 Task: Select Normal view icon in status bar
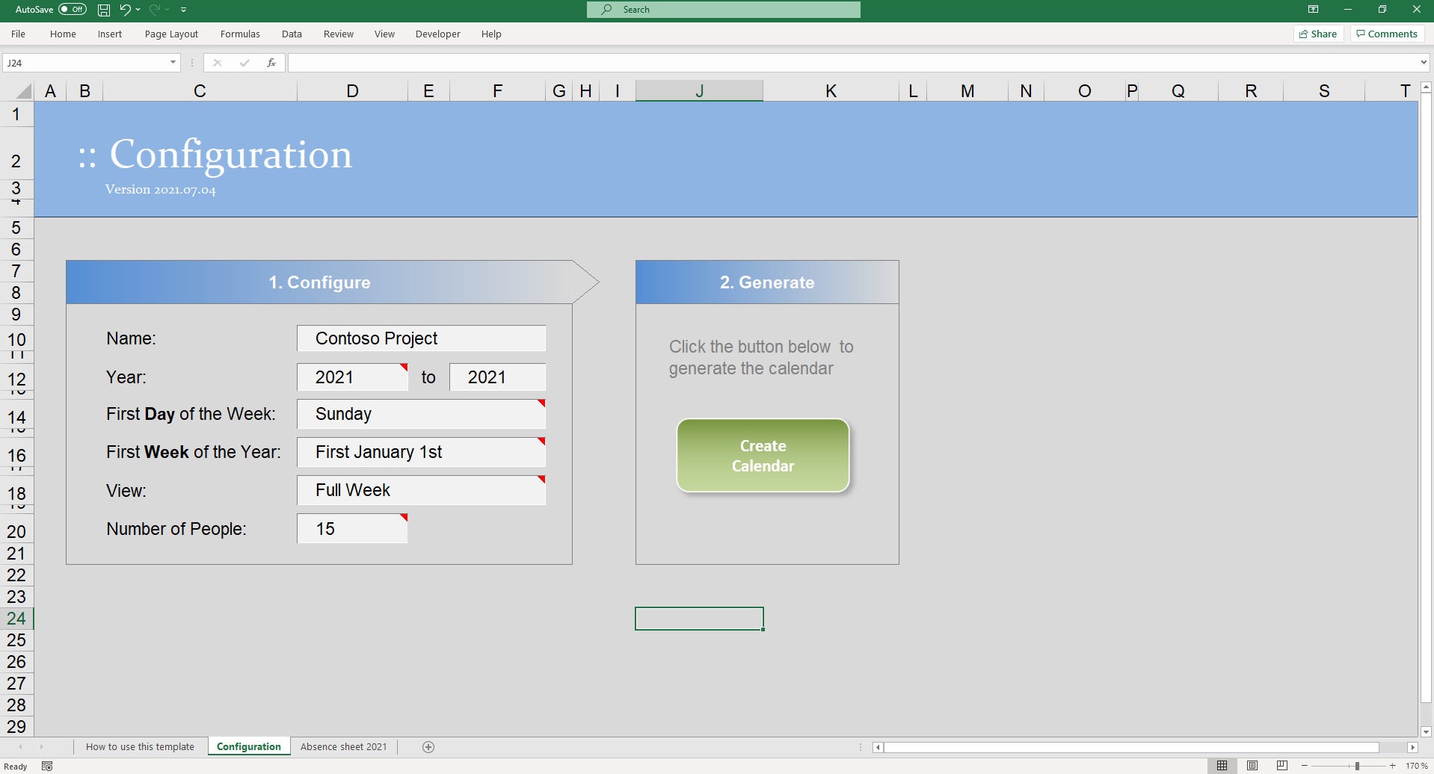(x=1221, y=765)
